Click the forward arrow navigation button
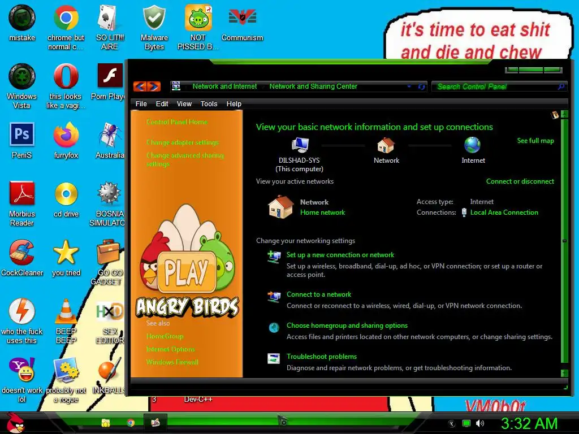 (154, 86)
